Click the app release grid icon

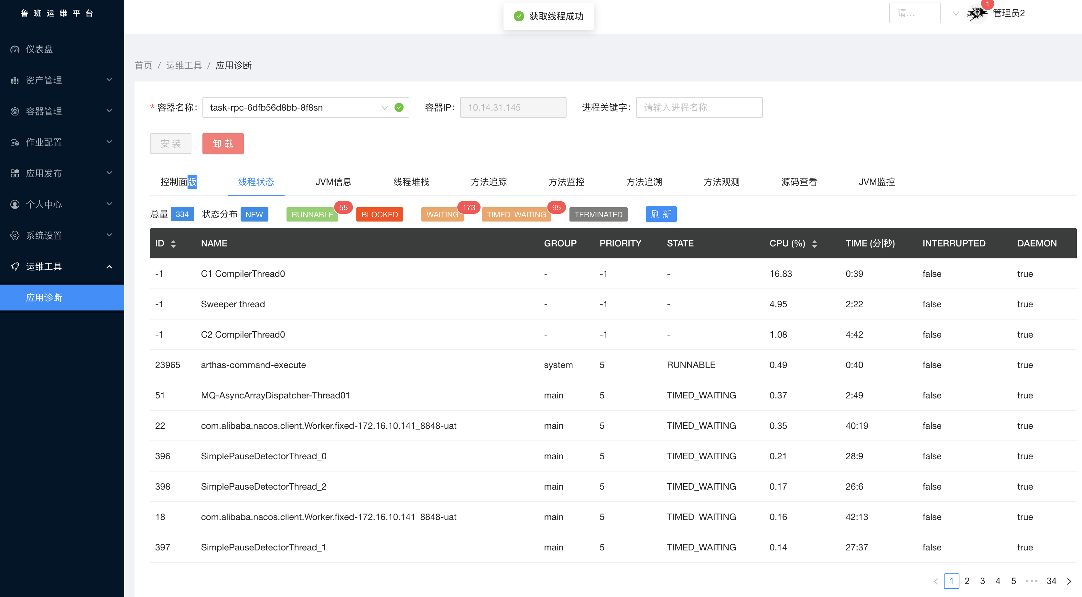[x=15, y=174]
